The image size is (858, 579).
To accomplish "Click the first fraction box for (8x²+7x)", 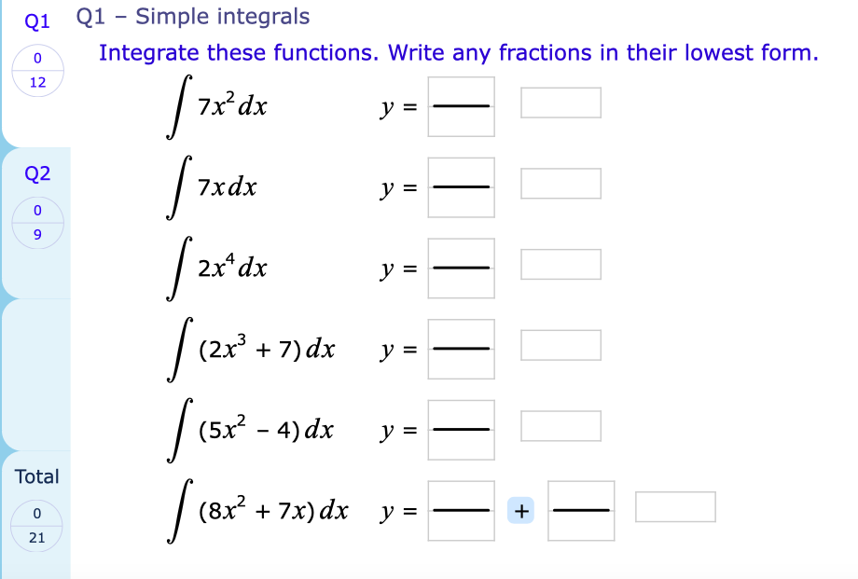I will [x=461, y=511].
